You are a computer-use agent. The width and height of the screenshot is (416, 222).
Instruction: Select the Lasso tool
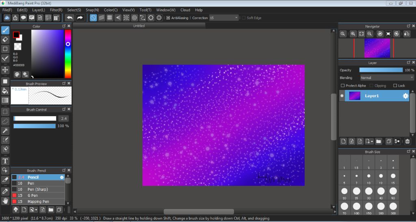pos(5,121)
